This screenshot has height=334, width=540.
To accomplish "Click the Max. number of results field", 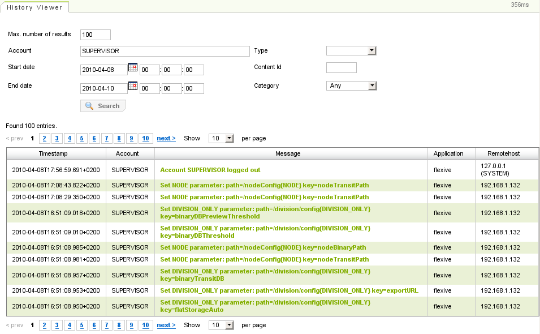I will coord(96,35).
